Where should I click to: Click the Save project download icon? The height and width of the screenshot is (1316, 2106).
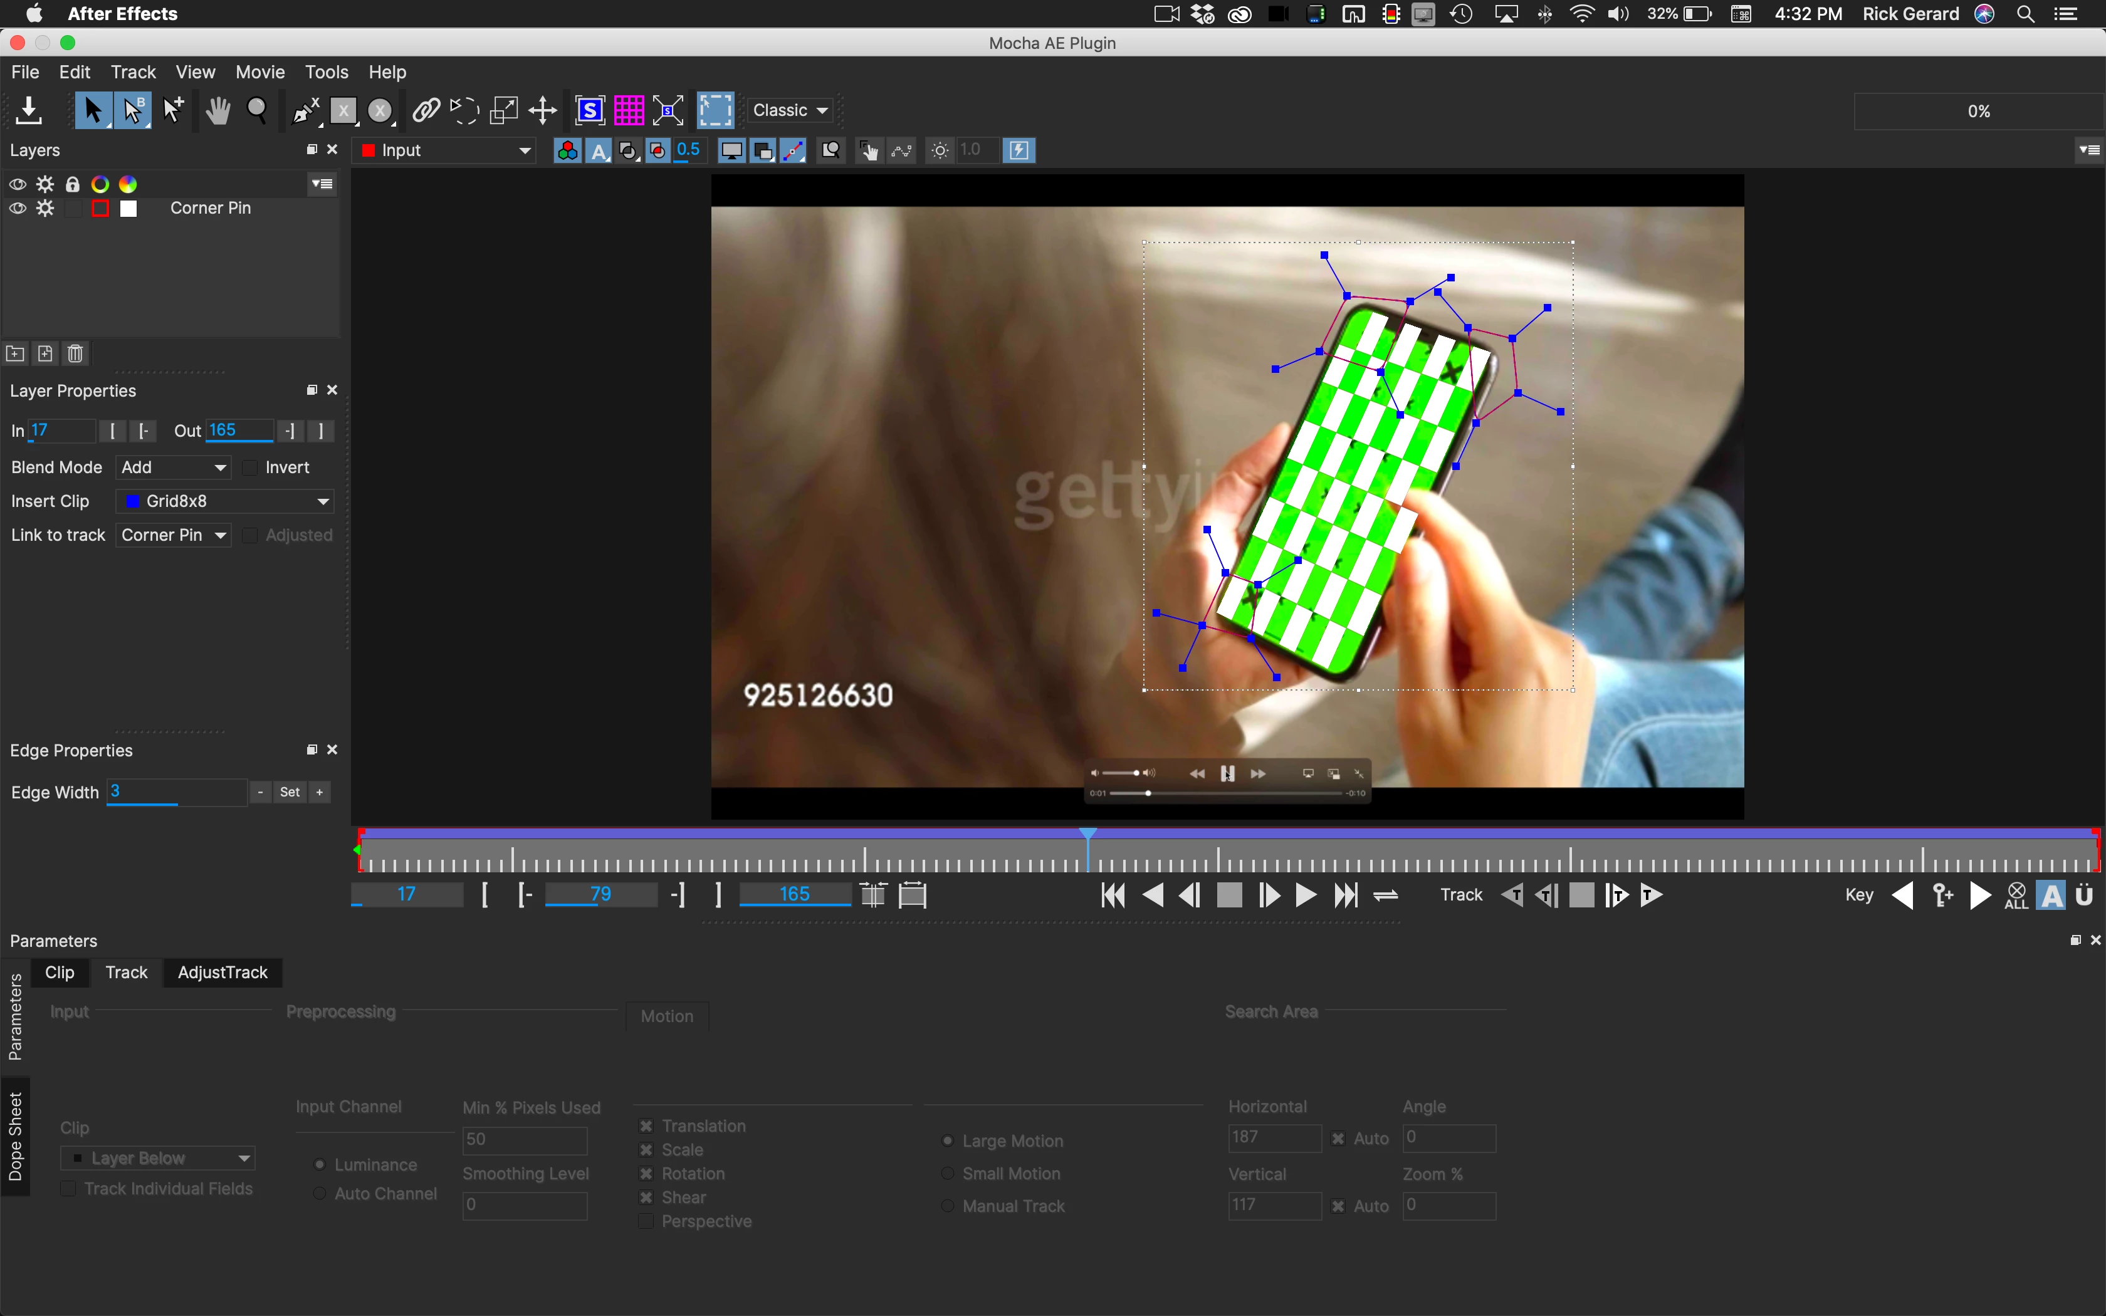pyautogui.click(x=29, y=110)
